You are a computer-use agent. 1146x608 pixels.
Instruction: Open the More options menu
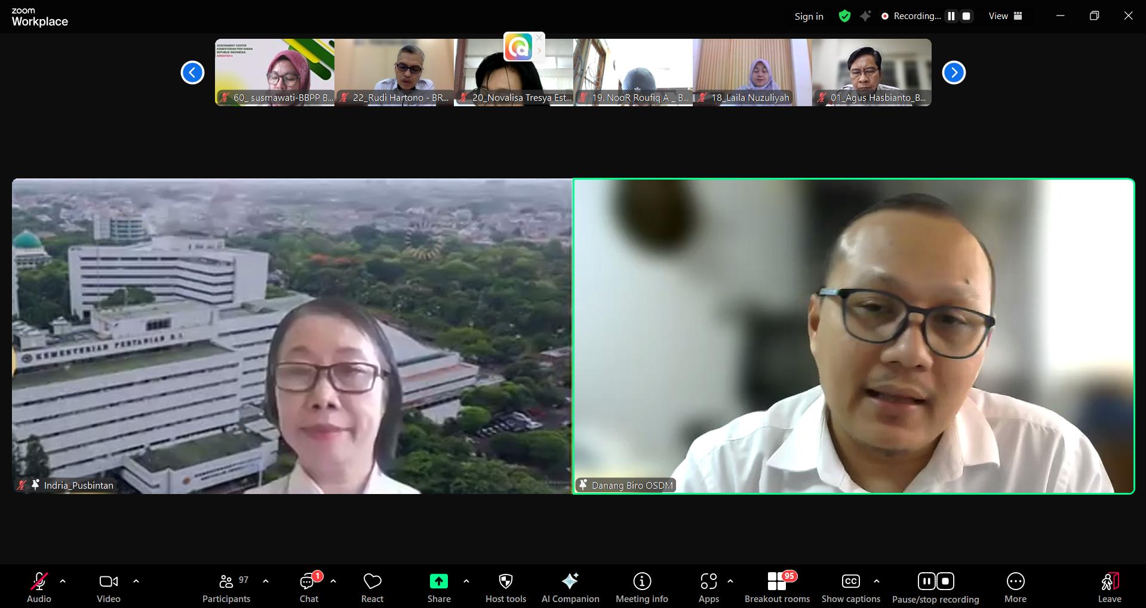(x=1015, y=587)
